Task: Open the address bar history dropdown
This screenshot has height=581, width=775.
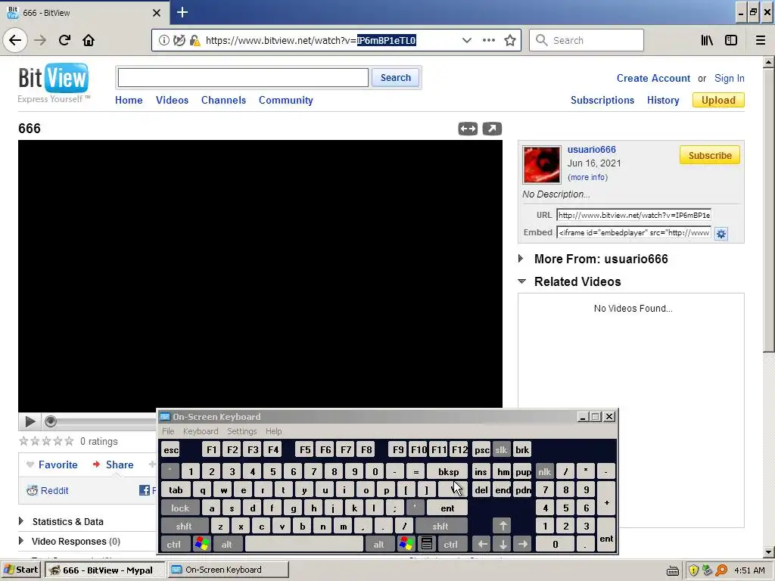Action: (x=466, y=40)
